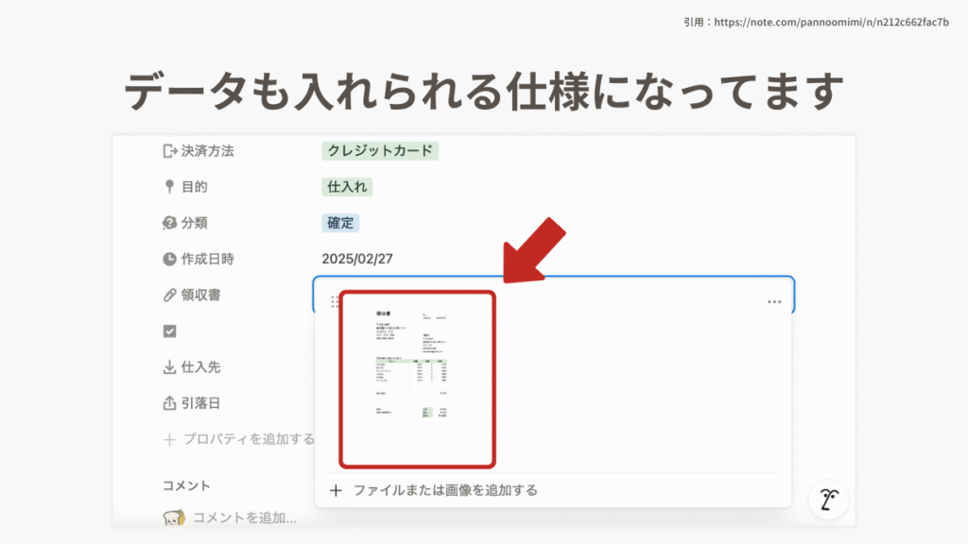Click the round floating icon at bottom right
Screen dimensions: 968x544
tap(828, 499)
